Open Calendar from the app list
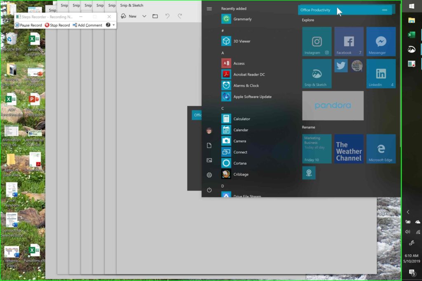This screenshot has width=422, height=281. [234, 130]
